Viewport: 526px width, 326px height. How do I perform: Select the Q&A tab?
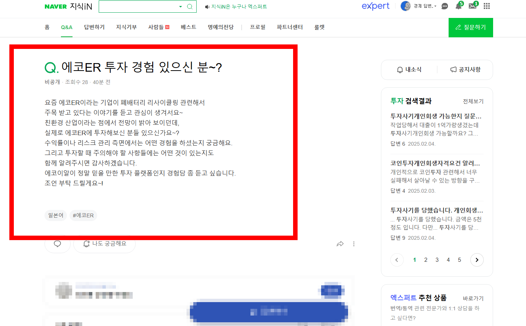pos(67,27)
